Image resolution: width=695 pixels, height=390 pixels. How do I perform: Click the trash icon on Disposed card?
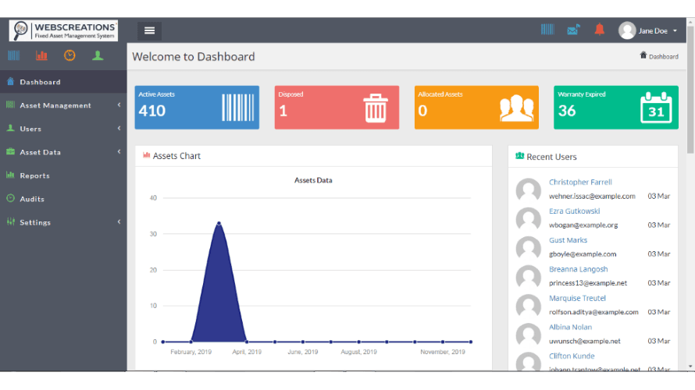click(376, 108)
